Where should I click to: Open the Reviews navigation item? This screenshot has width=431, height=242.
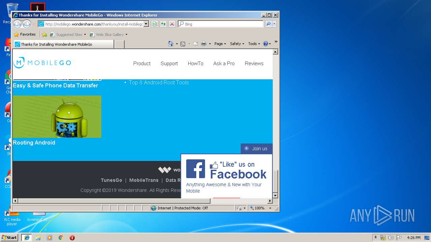[254, 64]
